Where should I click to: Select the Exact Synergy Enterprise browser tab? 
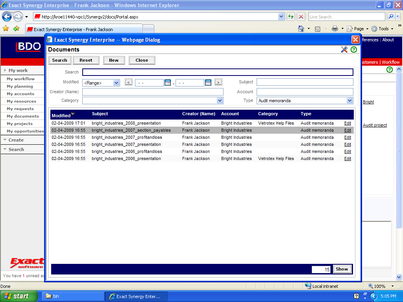(84, 29)
